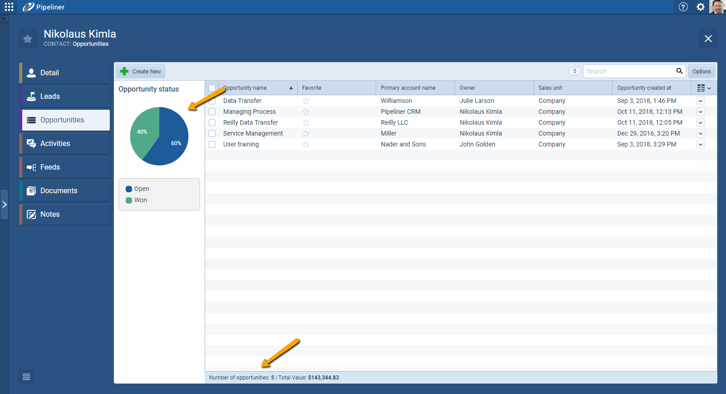
Task: Mark Nikolaus Kimla contact as favorite
Action: 28,39
